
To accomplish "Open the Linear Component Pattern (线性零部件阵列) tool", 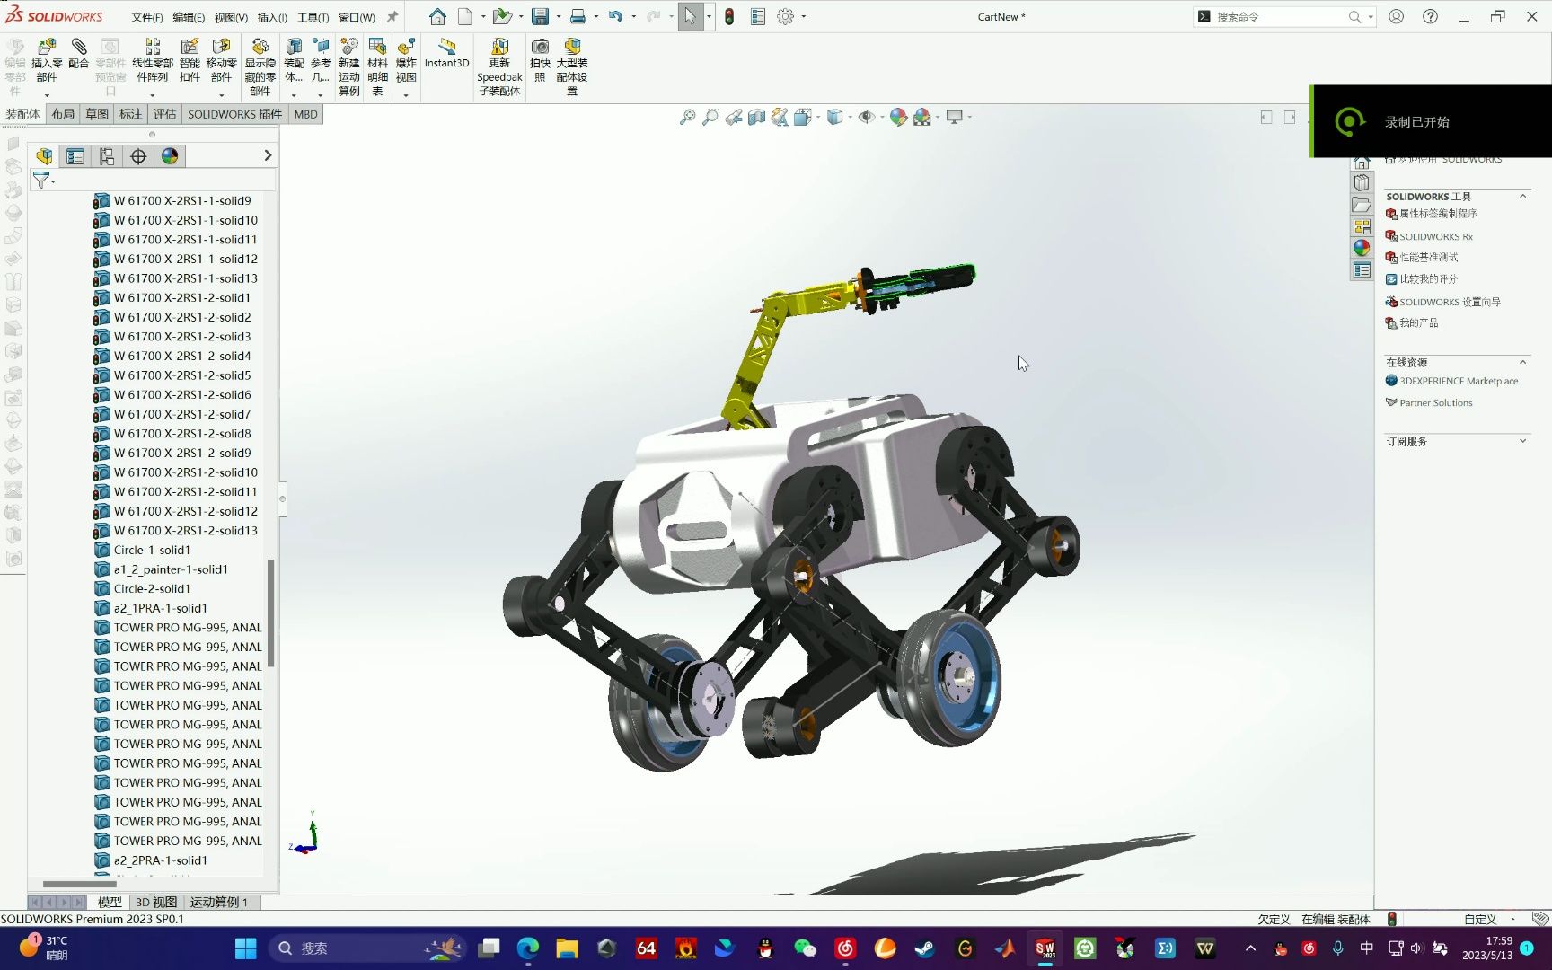I will (153, 47).
